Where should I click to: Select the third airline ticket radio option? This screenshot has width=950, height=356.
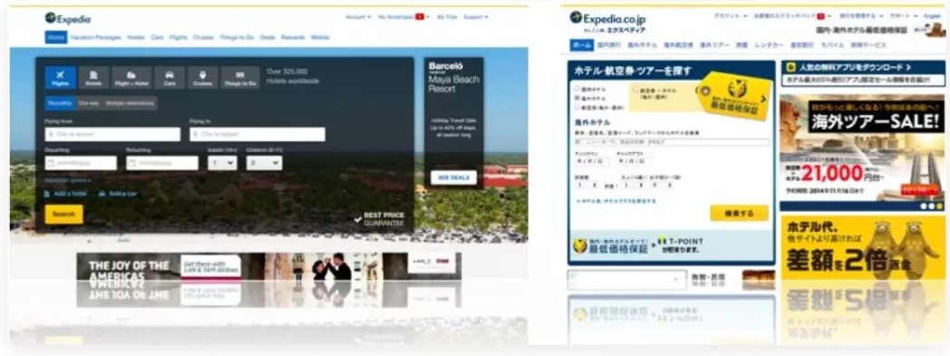(577, 107)
